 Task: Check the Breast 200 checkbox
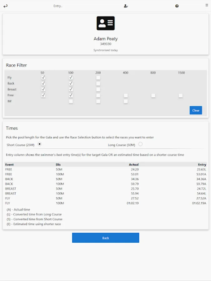(98, 89)
